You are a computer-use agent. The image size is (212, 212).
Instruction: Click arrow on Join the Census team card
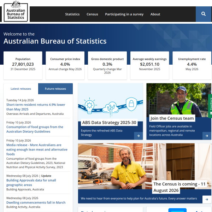[207, 136]
